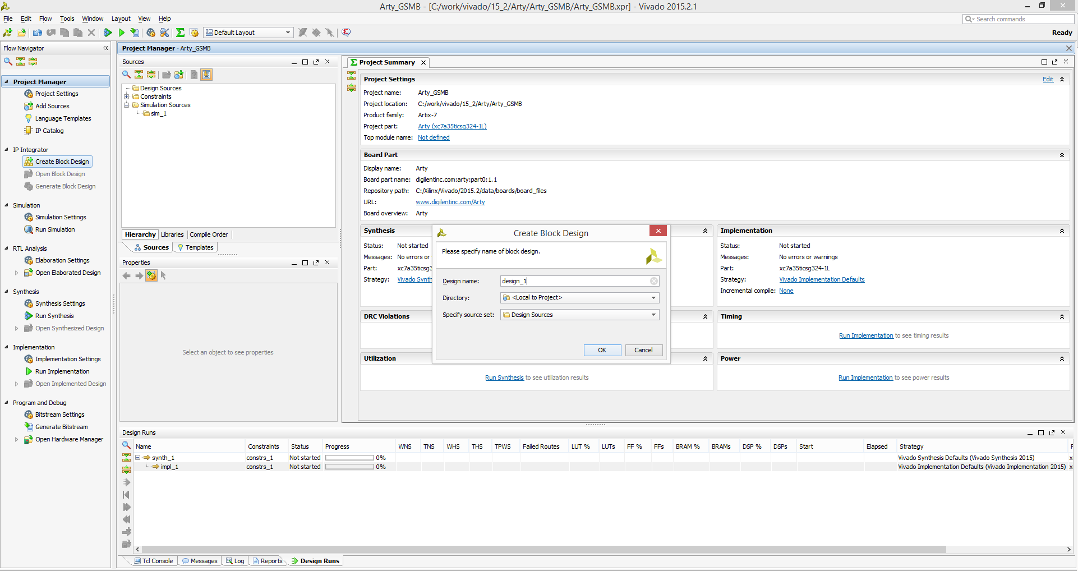Click the Generate Bitstream toolbar icon
The width and height of the screenshot is (1078, 571).
tap(135, 33)
